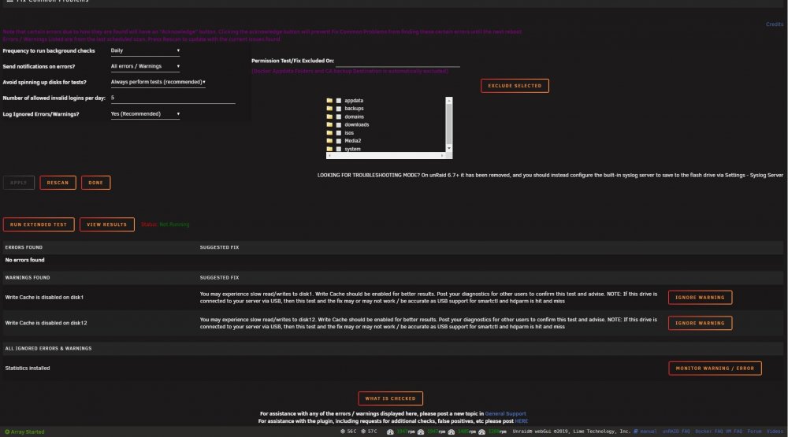Ignore the disk1 write cache warning
Viewport: 788px width, 437px height.
tap(700, 298)
